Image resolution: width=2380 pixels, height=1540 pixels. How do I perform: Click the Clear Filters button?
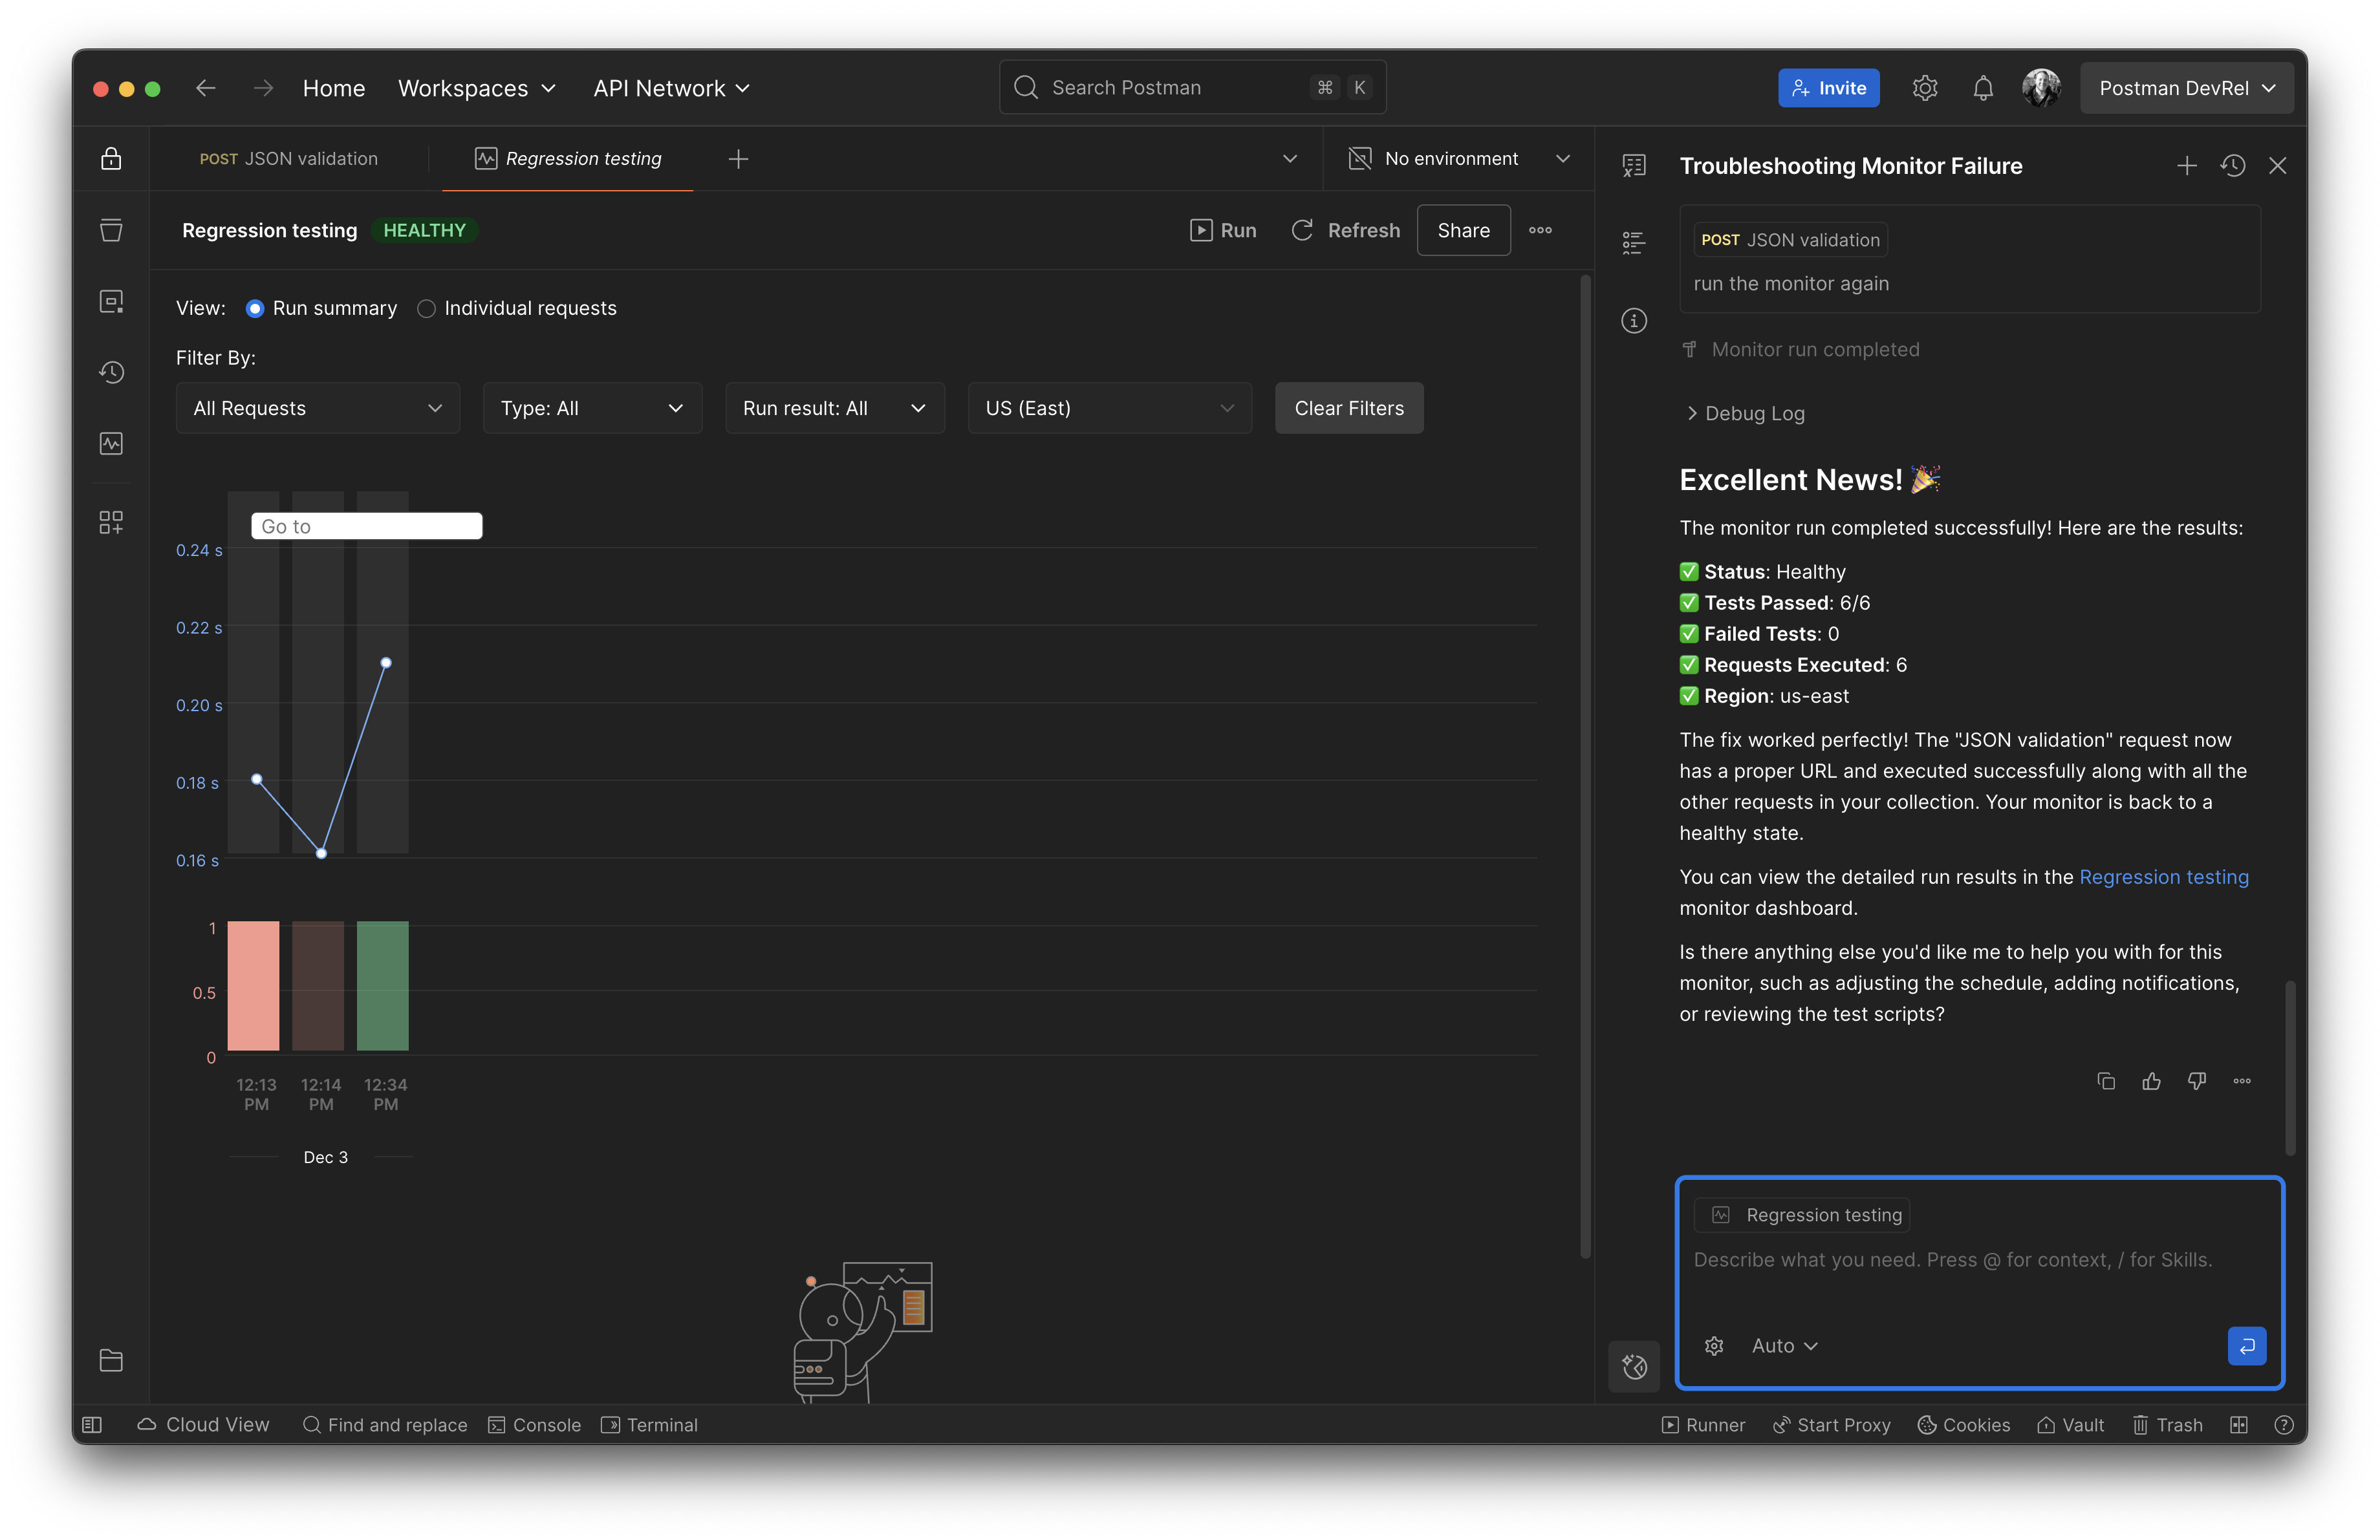[x=1348, y=409]
